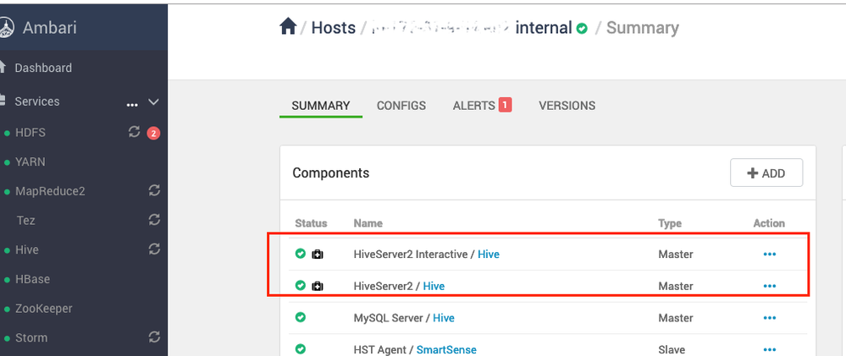The height and width of the screenshot is (356, 846).
Task: Click HDFS refresh restart icon
Action: (134, 132)
